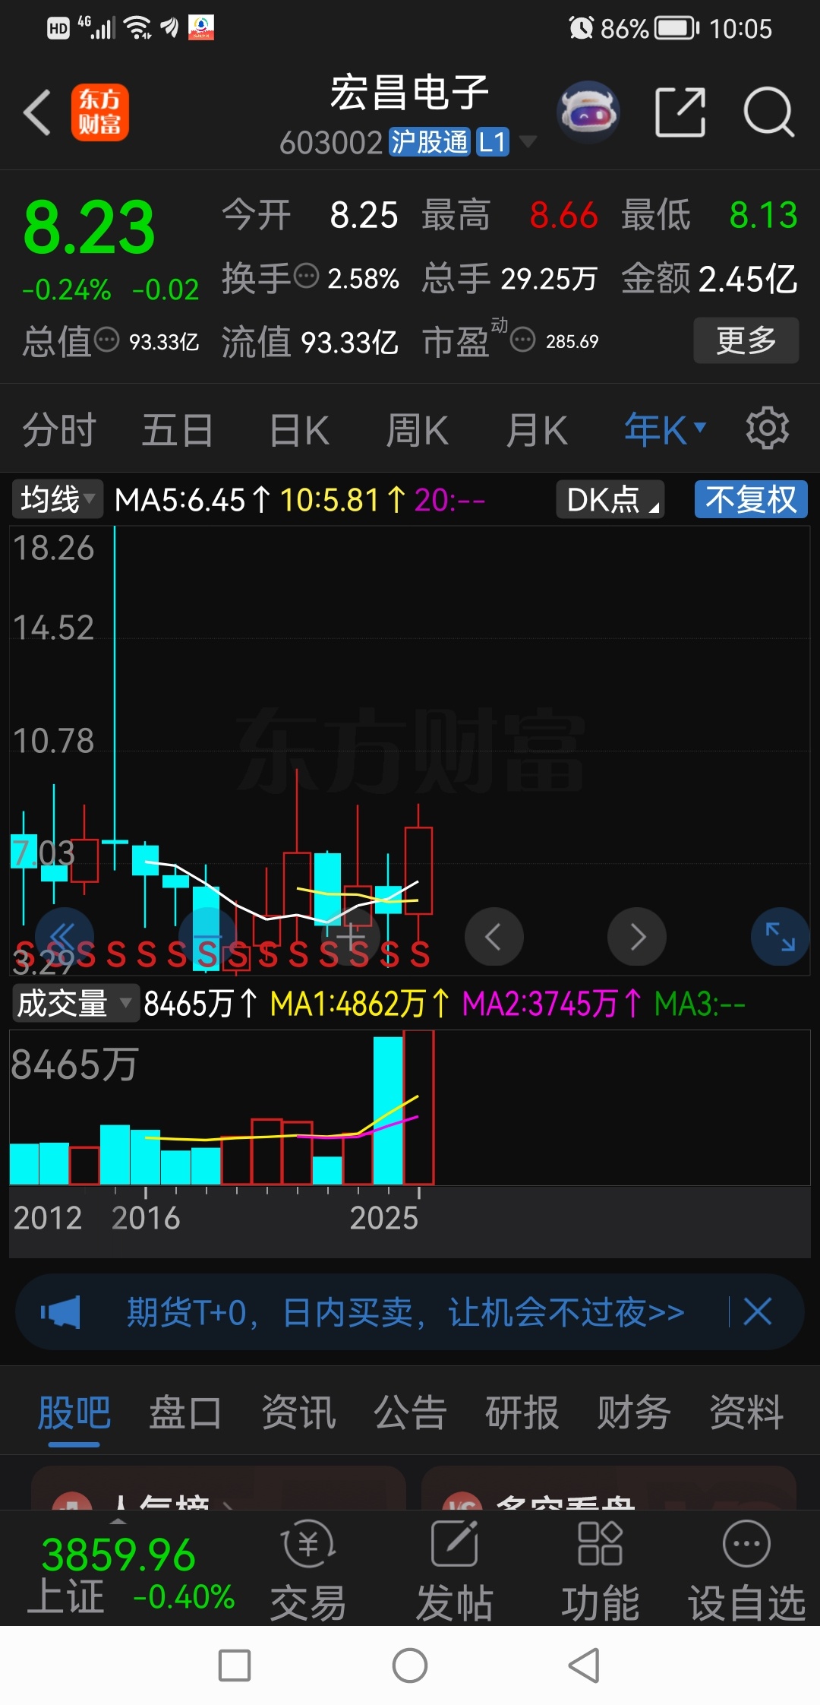820x1705 pixels.
Task: Jump to earliest data with double-left arrow
Action: (65, 936)
